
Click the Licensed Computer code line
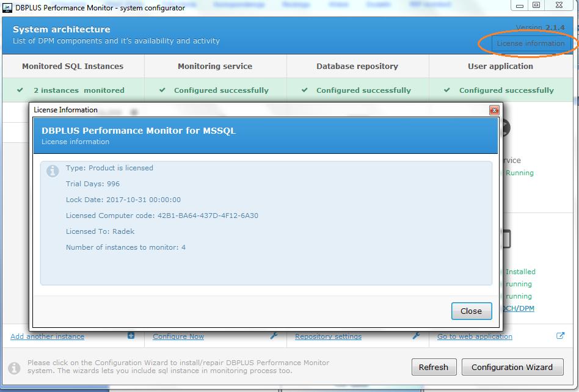coord(162,216)
